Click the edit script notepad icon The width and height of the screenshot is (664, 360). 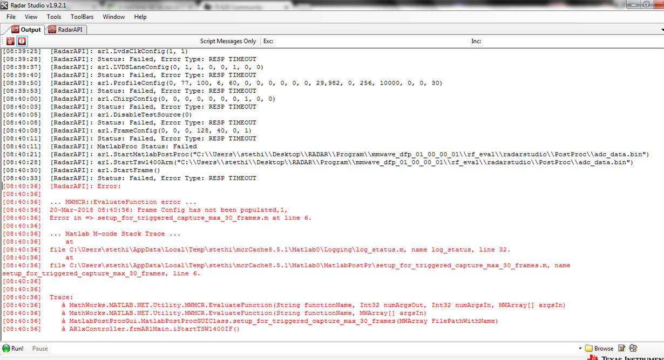(x=622, y=349)
